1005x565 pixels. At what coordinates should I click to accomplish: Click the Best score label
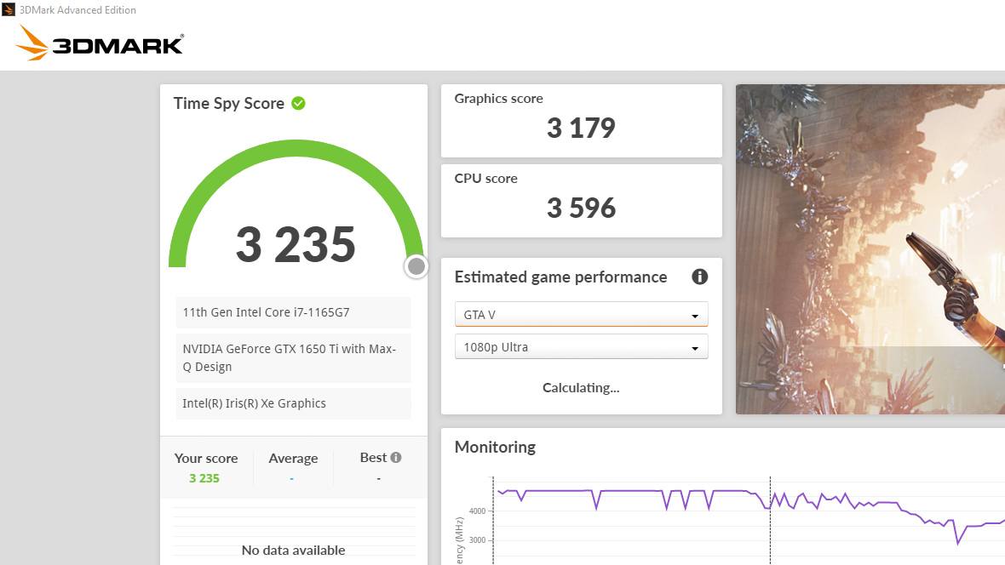coord(373,458)
